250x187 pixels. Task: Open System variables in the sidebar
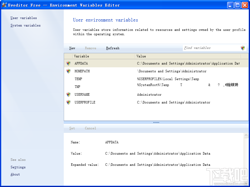tap(26, 26)
